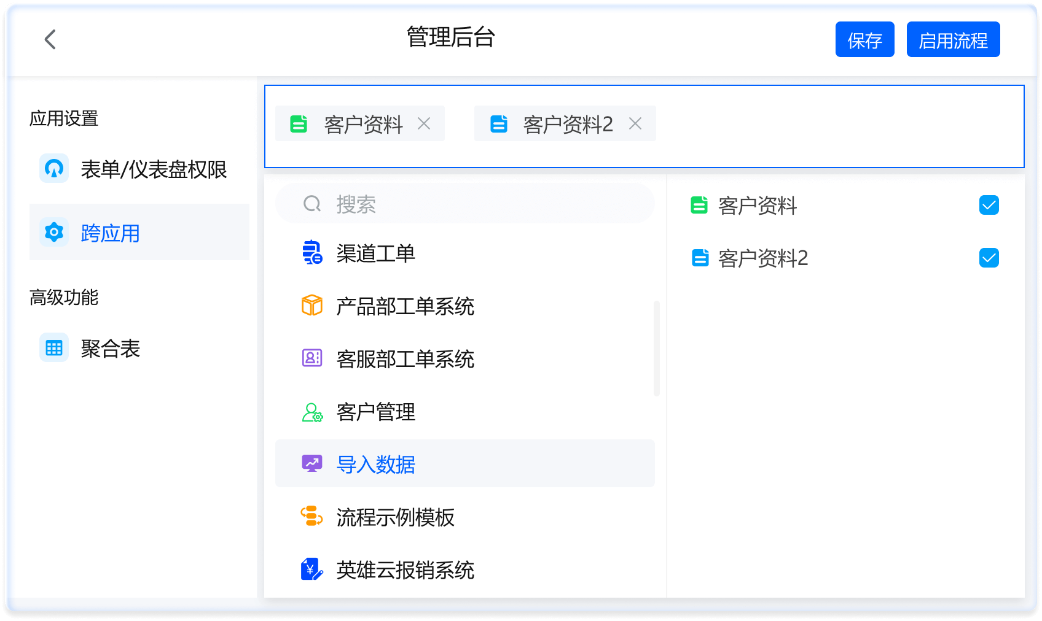Uncheck the 客户资料 checkbox
Image resolution: width=1042 pixels, height=621 pixels.
(989, 205)
